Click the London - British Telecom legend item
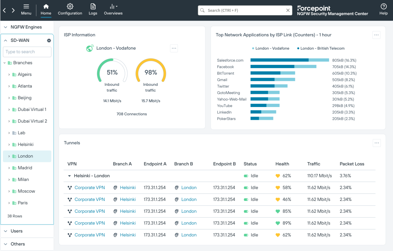 pyautogui.click(x=321, y=48)
